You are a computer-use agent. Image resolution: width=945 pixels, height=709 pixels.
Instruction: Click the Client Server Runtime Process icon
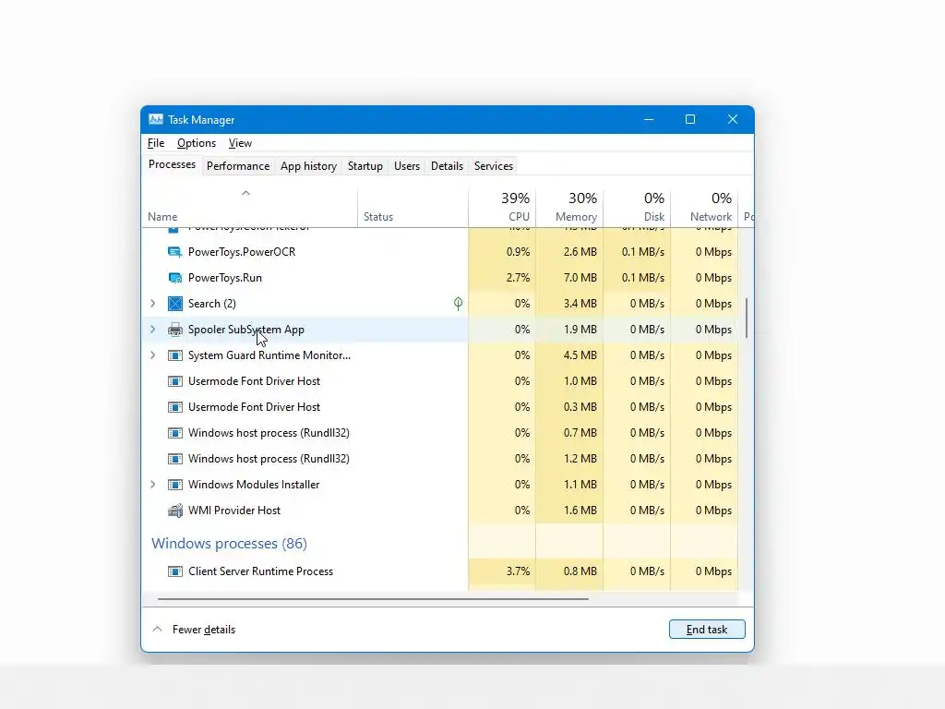pyautogui.click(x=174, y=571)
